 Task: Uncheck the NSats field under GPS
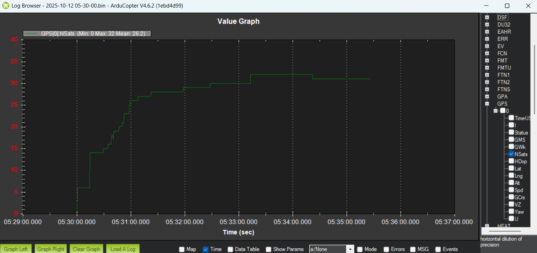[511, 154]
